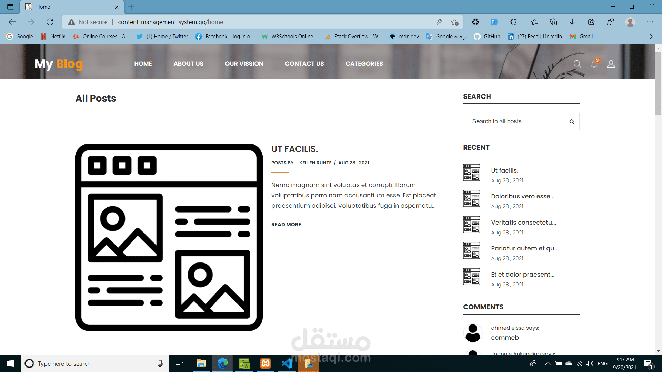Show hidden system tray icons

(548, 363)
